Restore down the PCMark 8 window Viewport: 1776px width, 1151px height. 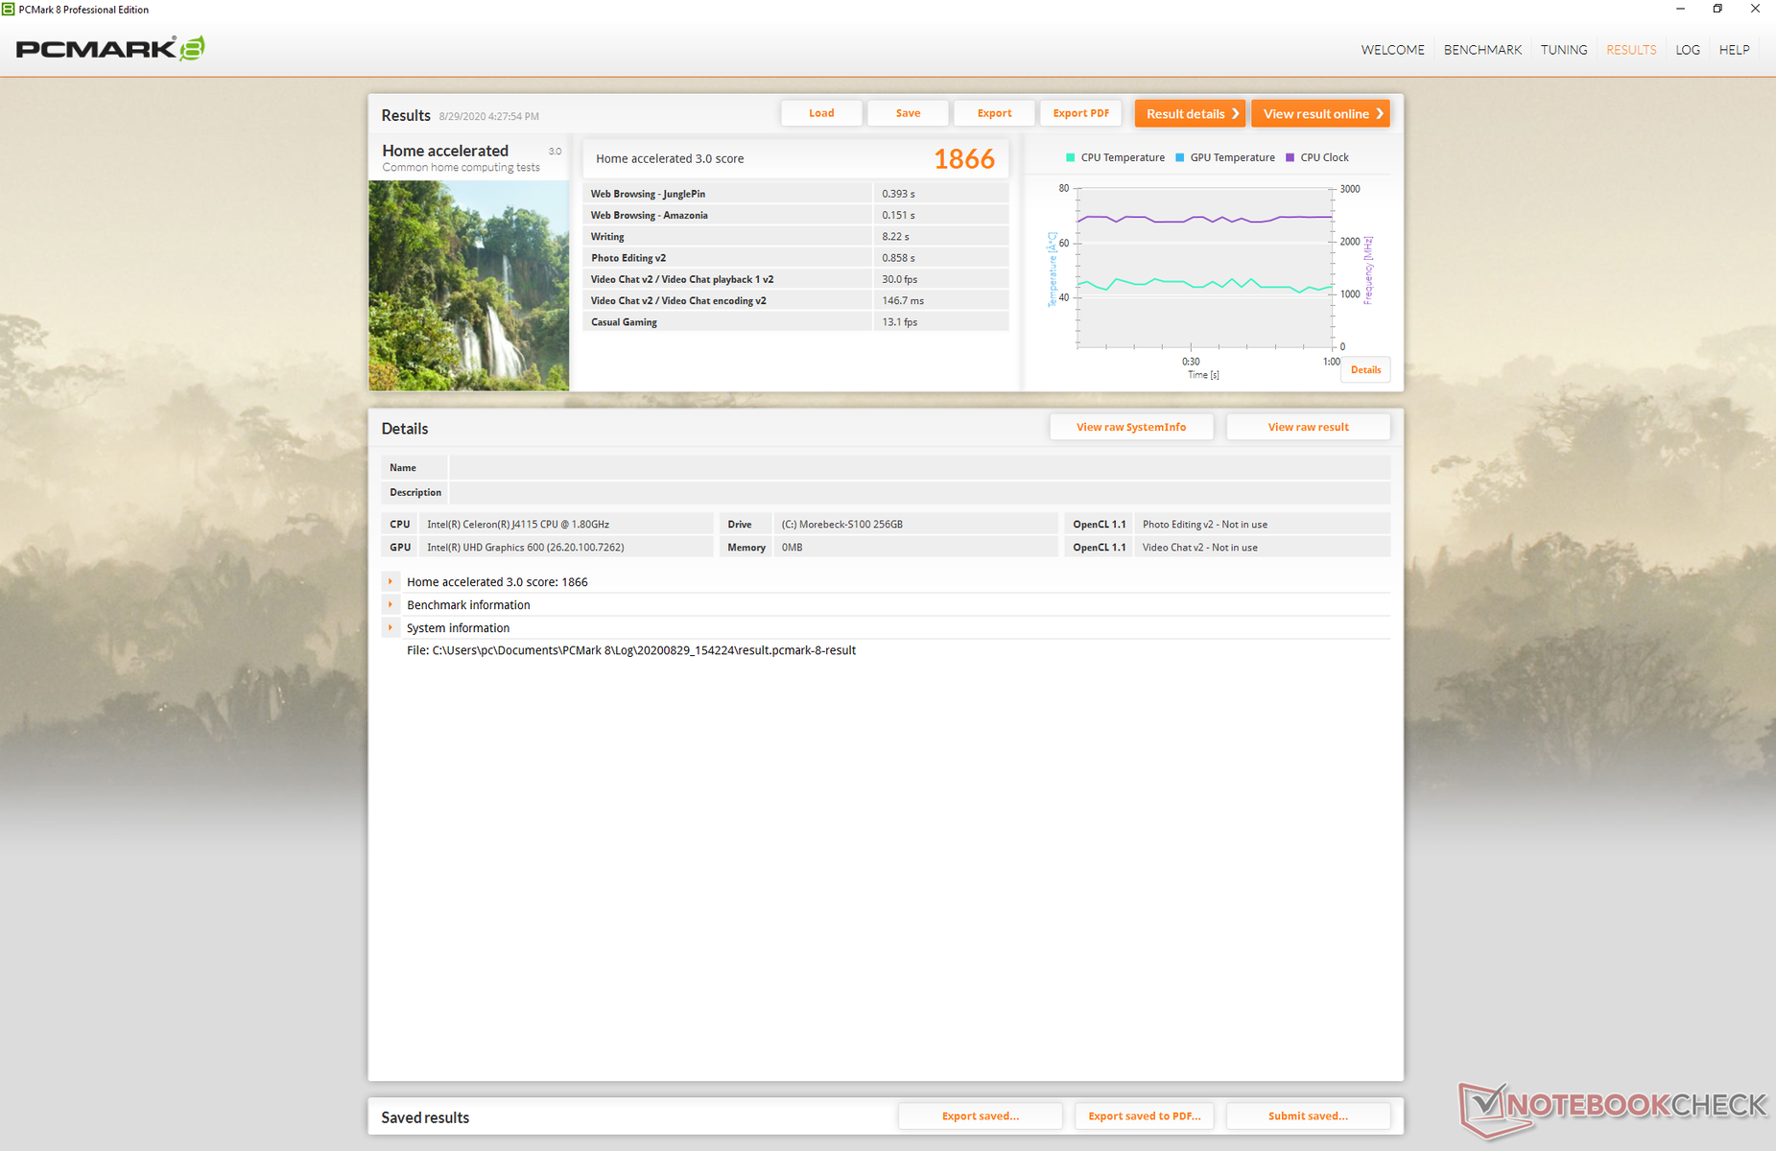click(1717, 10)
